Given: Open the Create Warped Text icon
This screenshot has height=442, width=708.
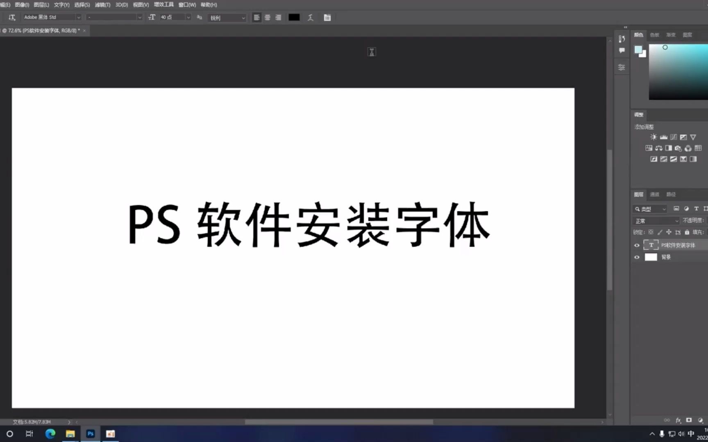Looking at the screenshot, I should pyautogui.click(x=311, y=18).
